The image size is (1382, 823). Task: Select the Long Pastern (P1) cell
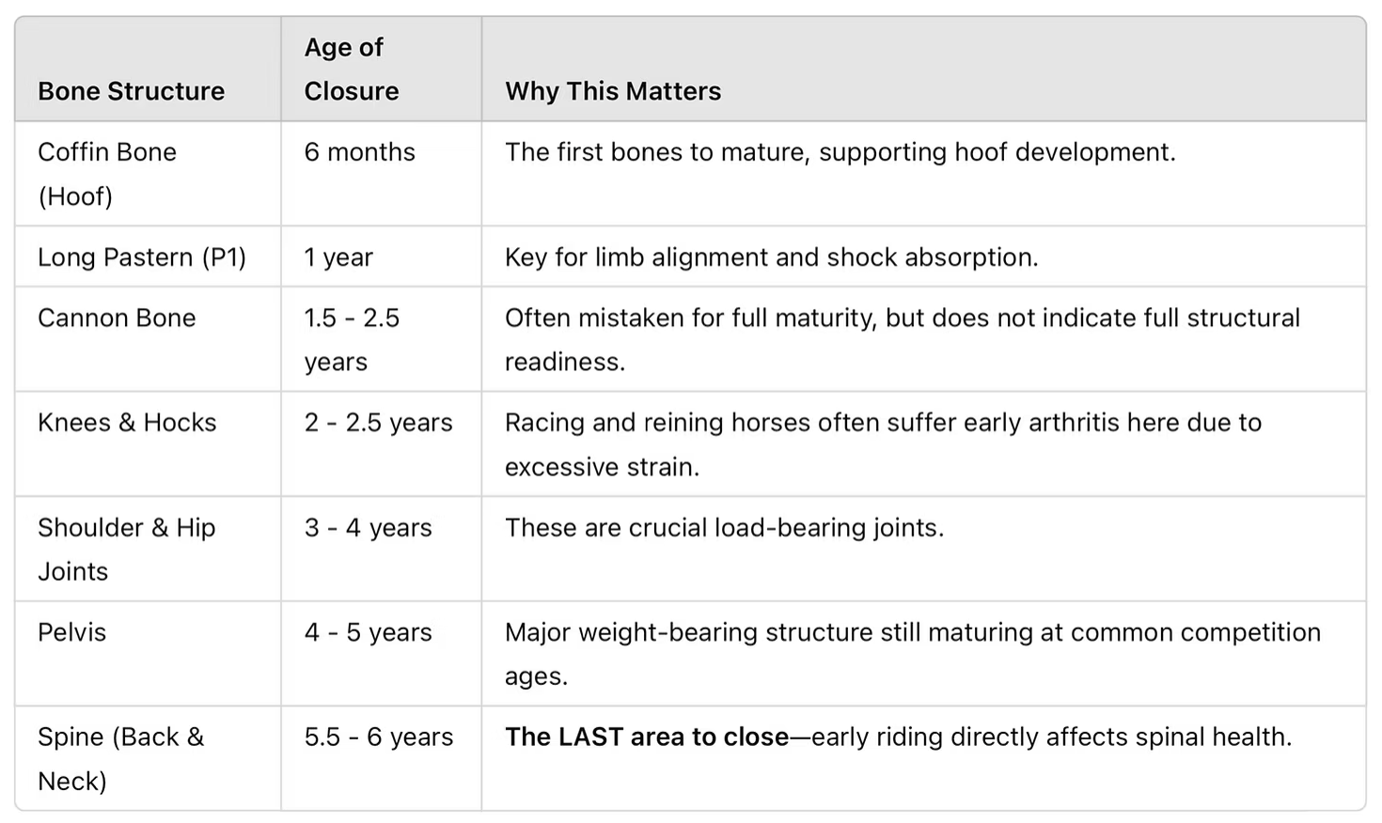[x=141, y=256]
